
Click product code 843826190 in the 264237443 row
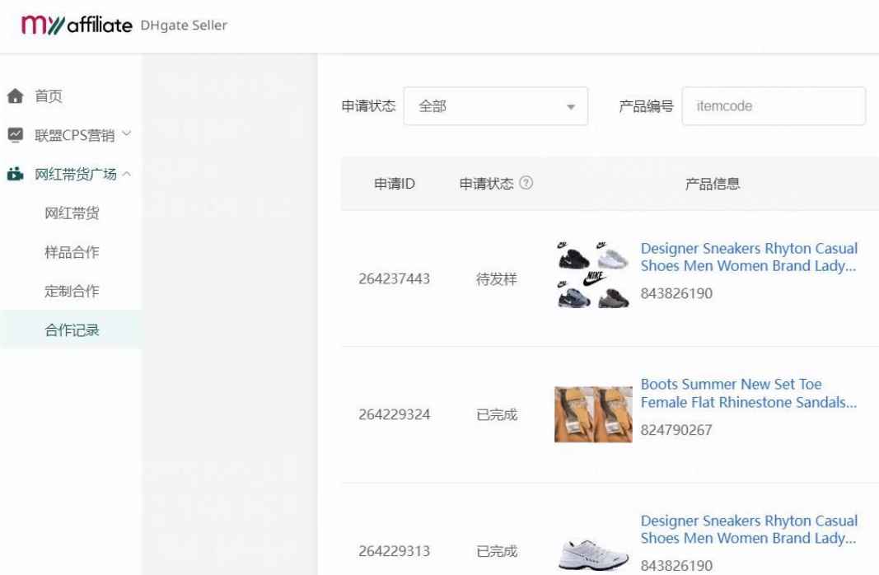click(x=676, y=293)
